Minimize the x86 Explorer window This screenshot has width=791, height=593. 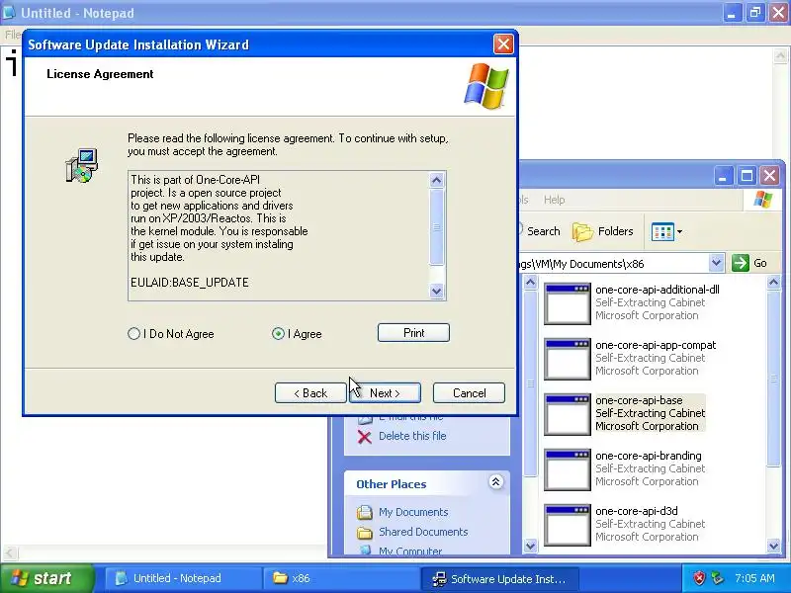723,176
